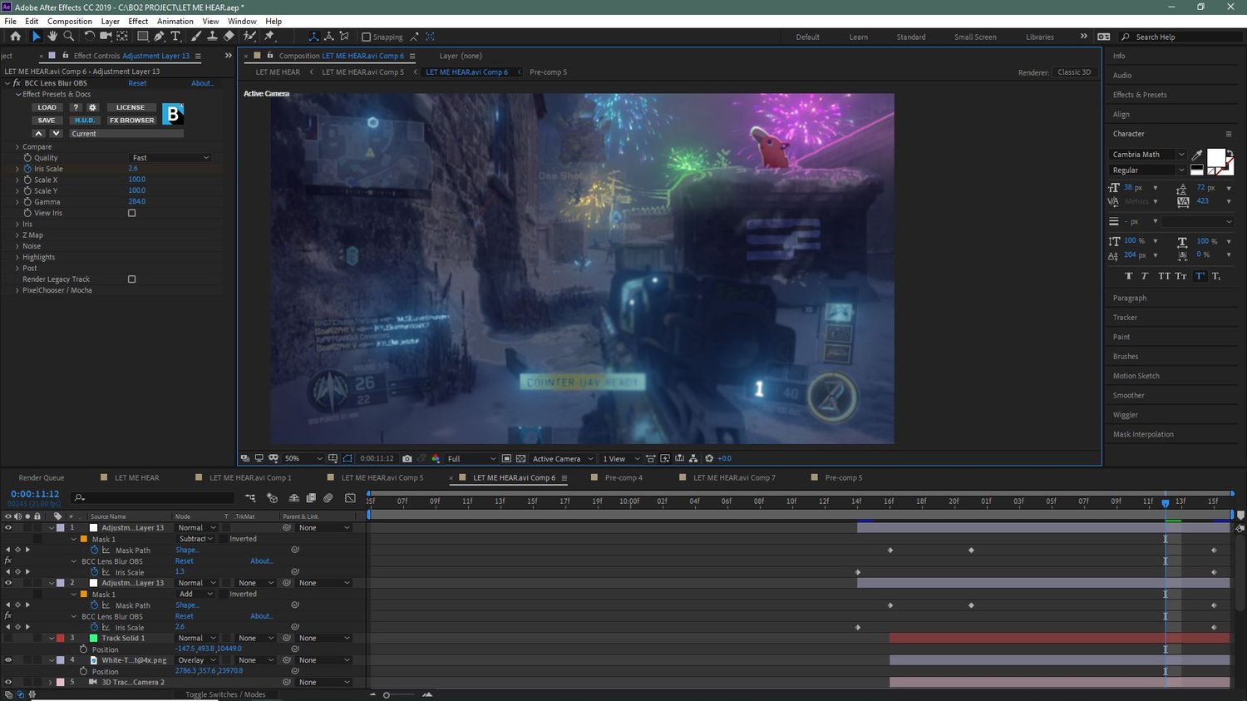
Task: Open composition mini-flowchart in timeline
Action: coord(250,498)
